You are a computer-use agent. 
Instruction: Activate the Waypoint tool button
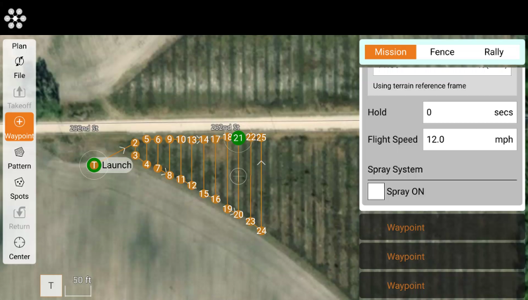[19, 127]
